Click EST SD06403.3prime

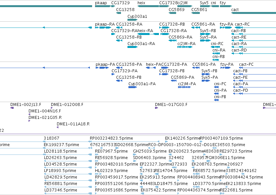tap(150, 158)
